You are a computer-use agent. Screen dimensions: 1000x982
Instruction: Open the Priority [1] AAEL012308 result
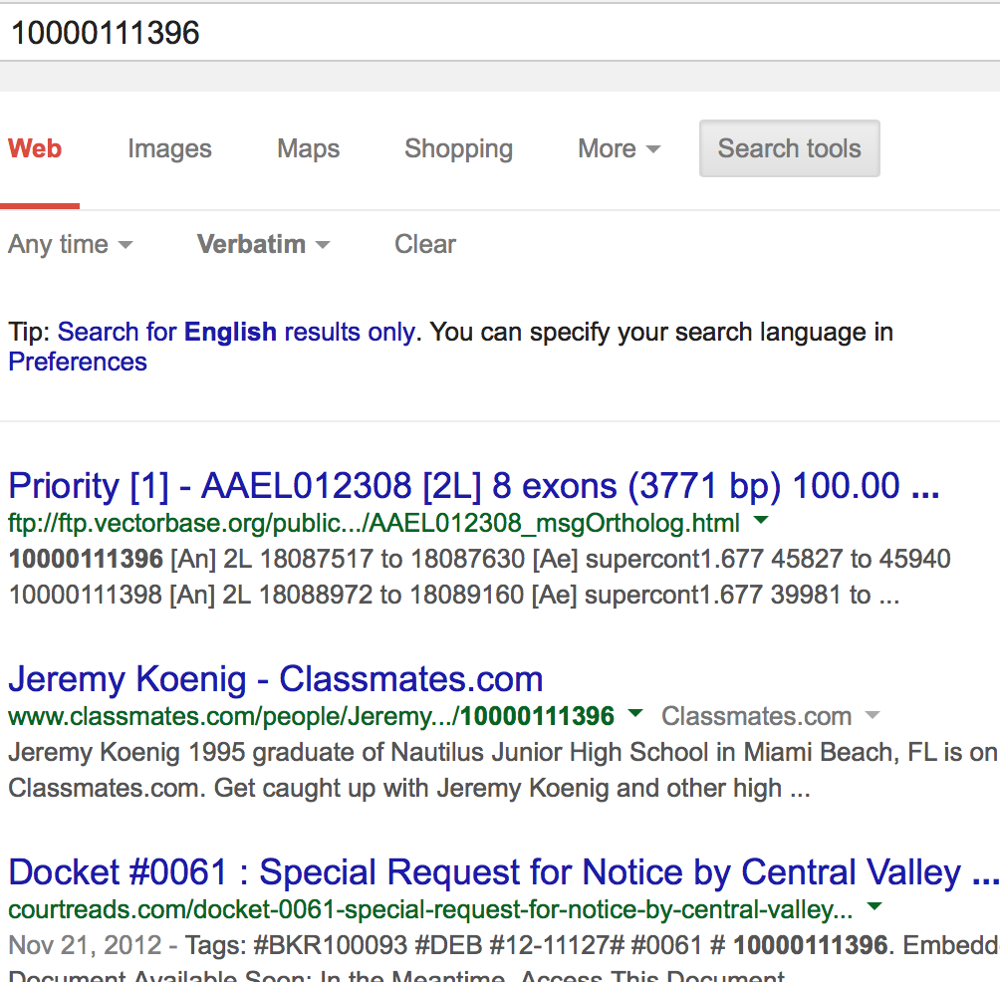click(473, 486)
